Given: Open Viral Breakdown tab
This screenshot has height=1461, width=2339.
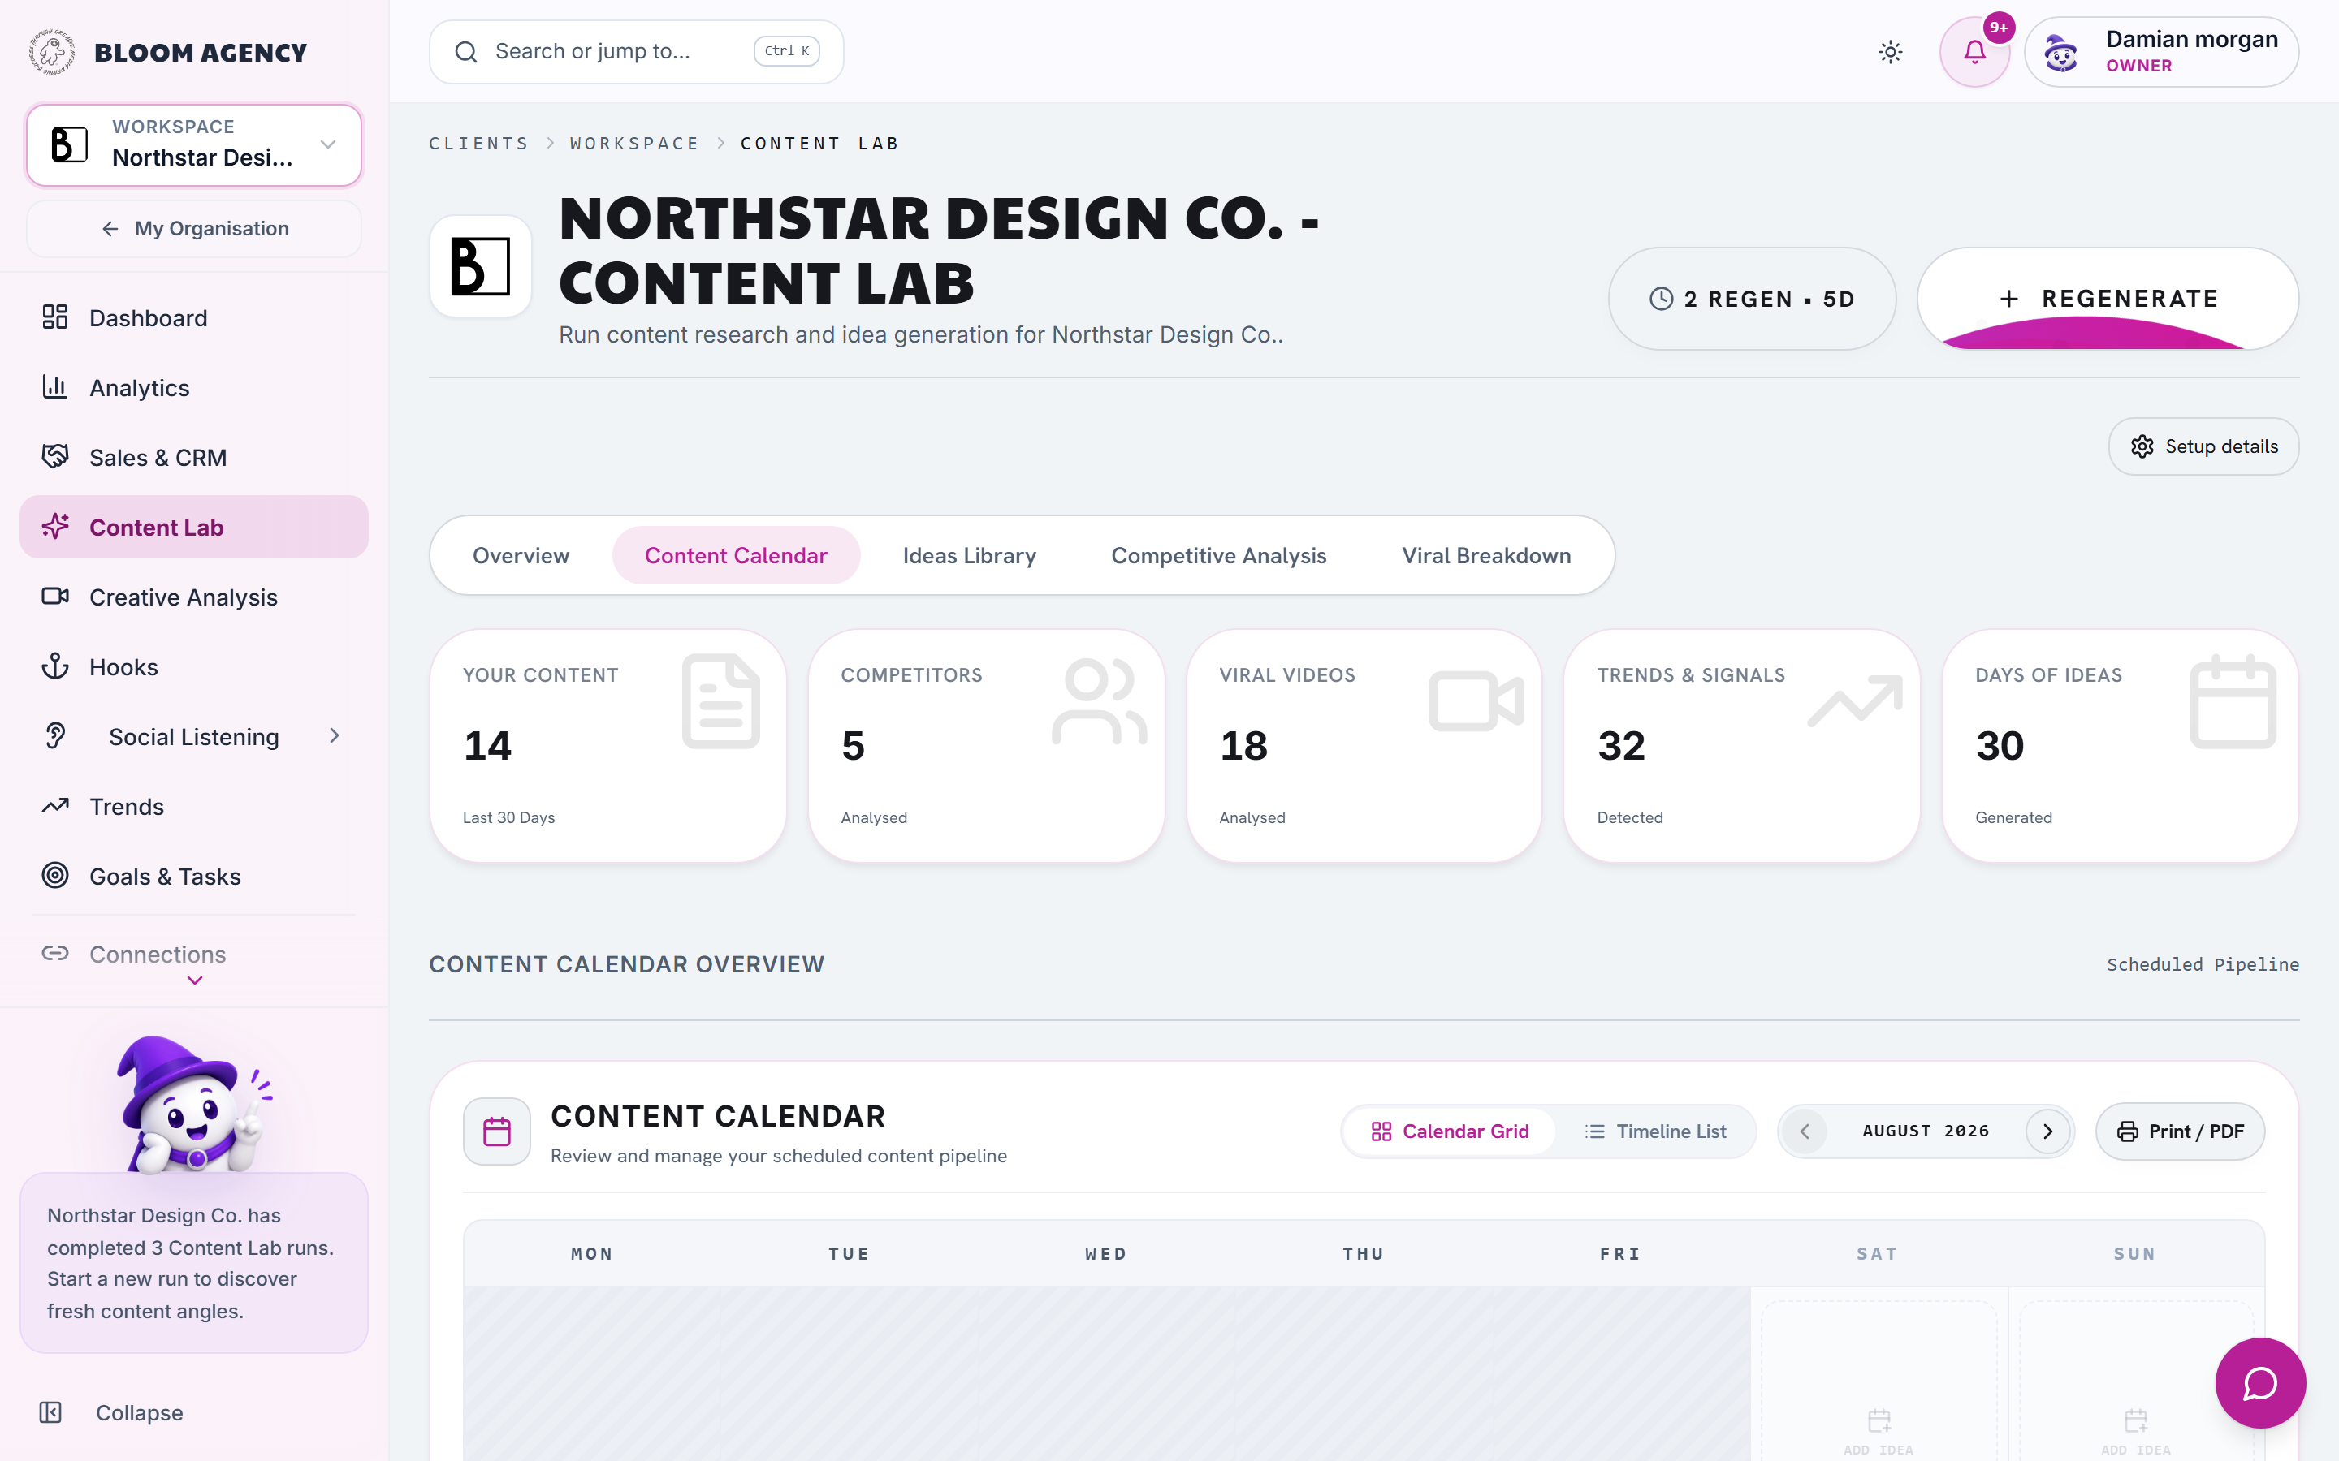Looking at the screenshot, I should (x=1486, y=556).
